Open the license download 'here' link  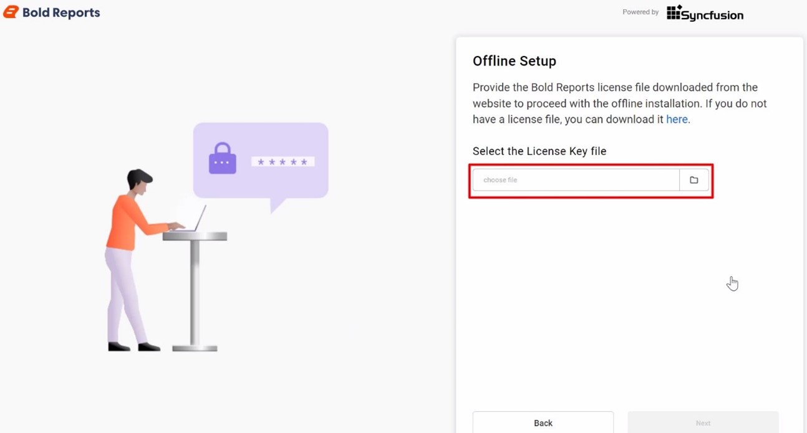(x=677, y=120)
